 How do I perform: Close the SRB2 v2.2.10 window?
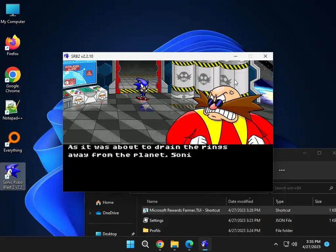point(265,56)
